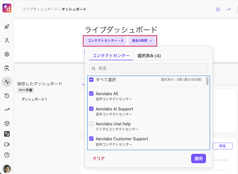Expand the 過去4時間 time range dropdown
The image size is (238, 174).
(x=142, y=41)
